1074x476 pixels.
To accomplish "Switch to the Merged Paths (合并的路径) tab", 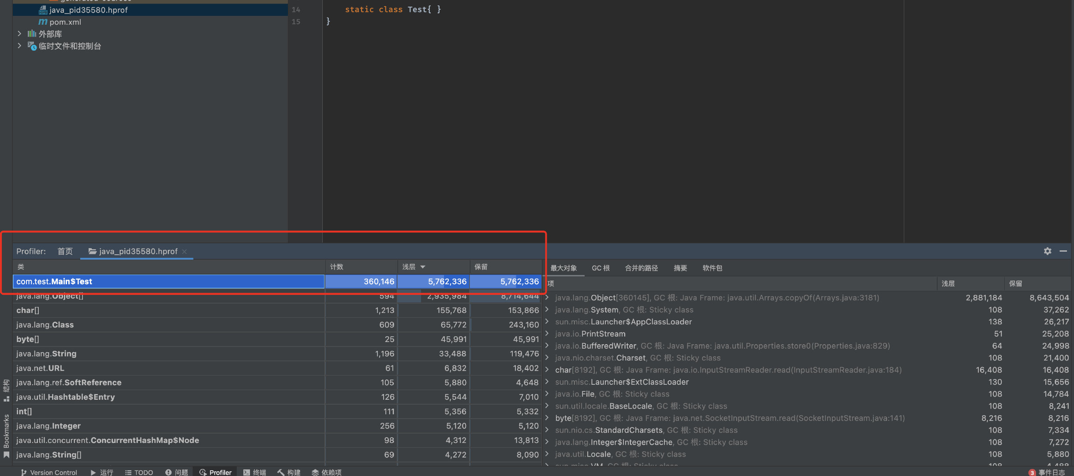I will click(x=641, y=268).
